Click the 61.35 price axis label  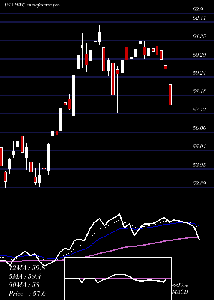[x=199, y=36]
